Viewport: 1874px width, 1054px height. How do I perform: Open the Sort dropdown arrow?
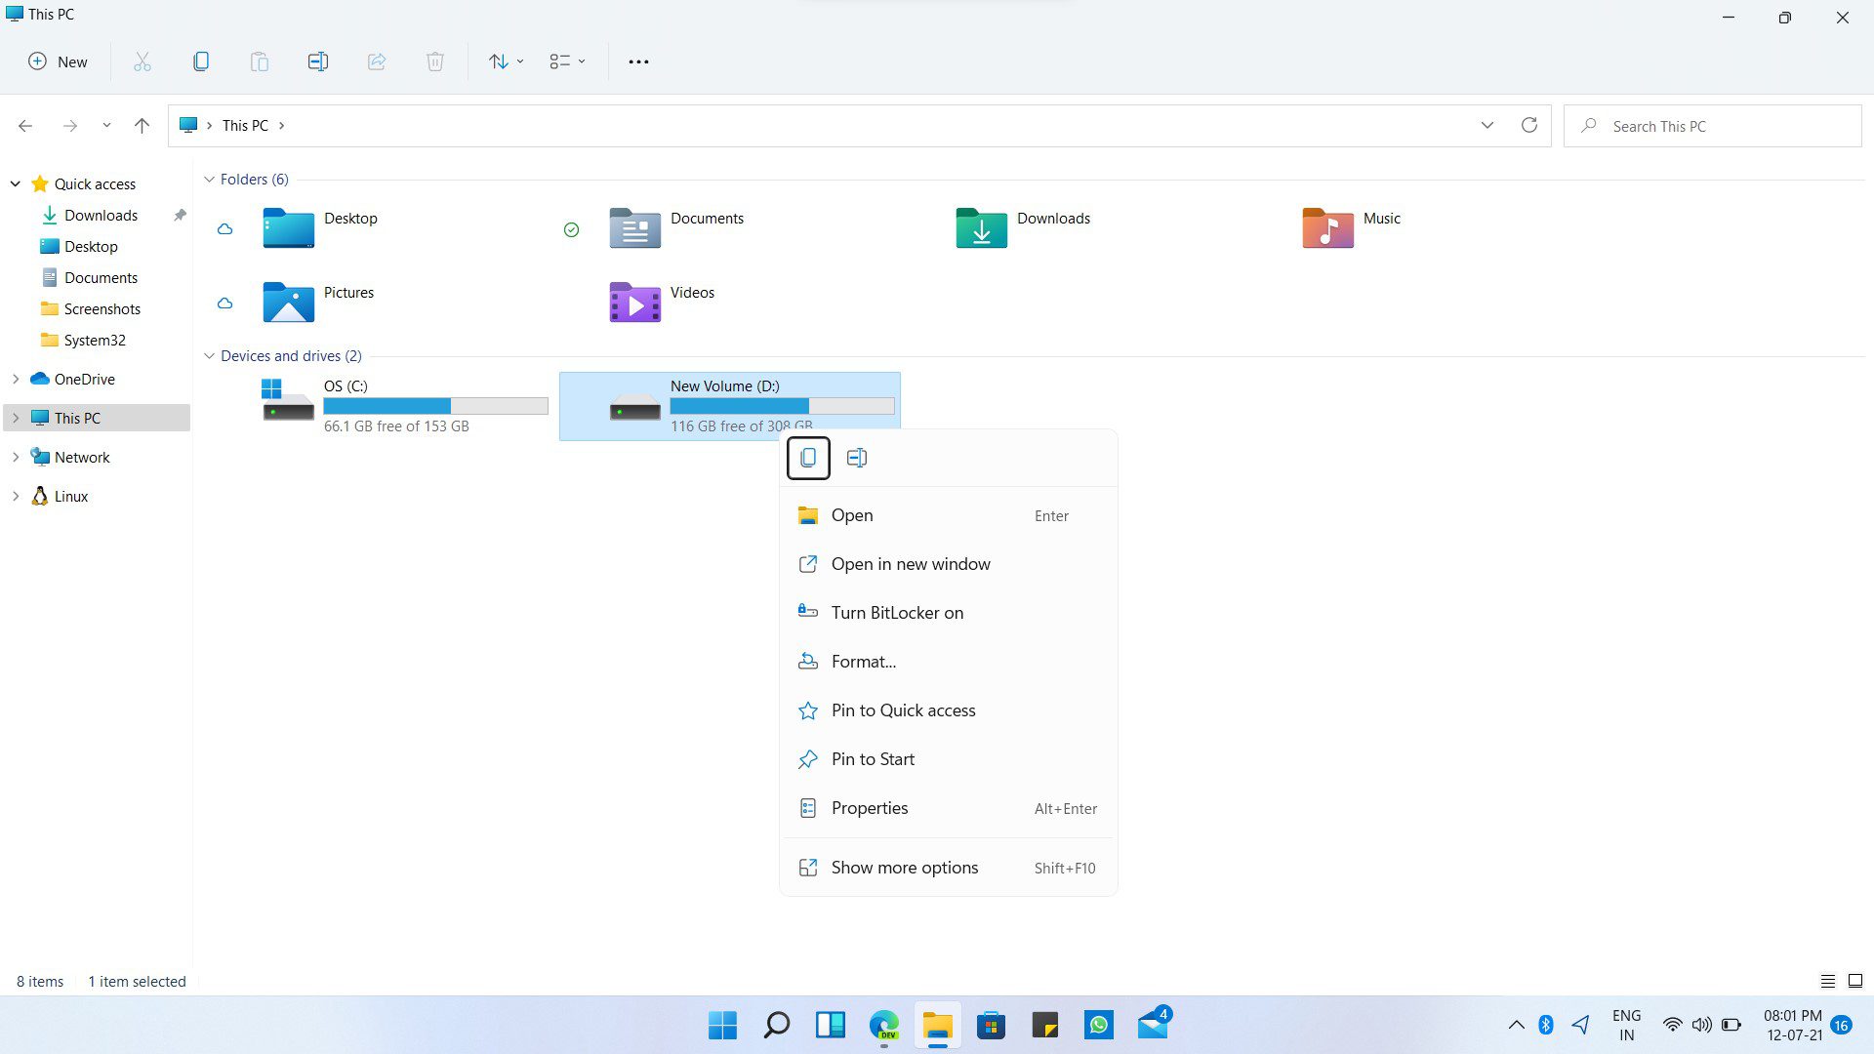[x=520, y=61]
